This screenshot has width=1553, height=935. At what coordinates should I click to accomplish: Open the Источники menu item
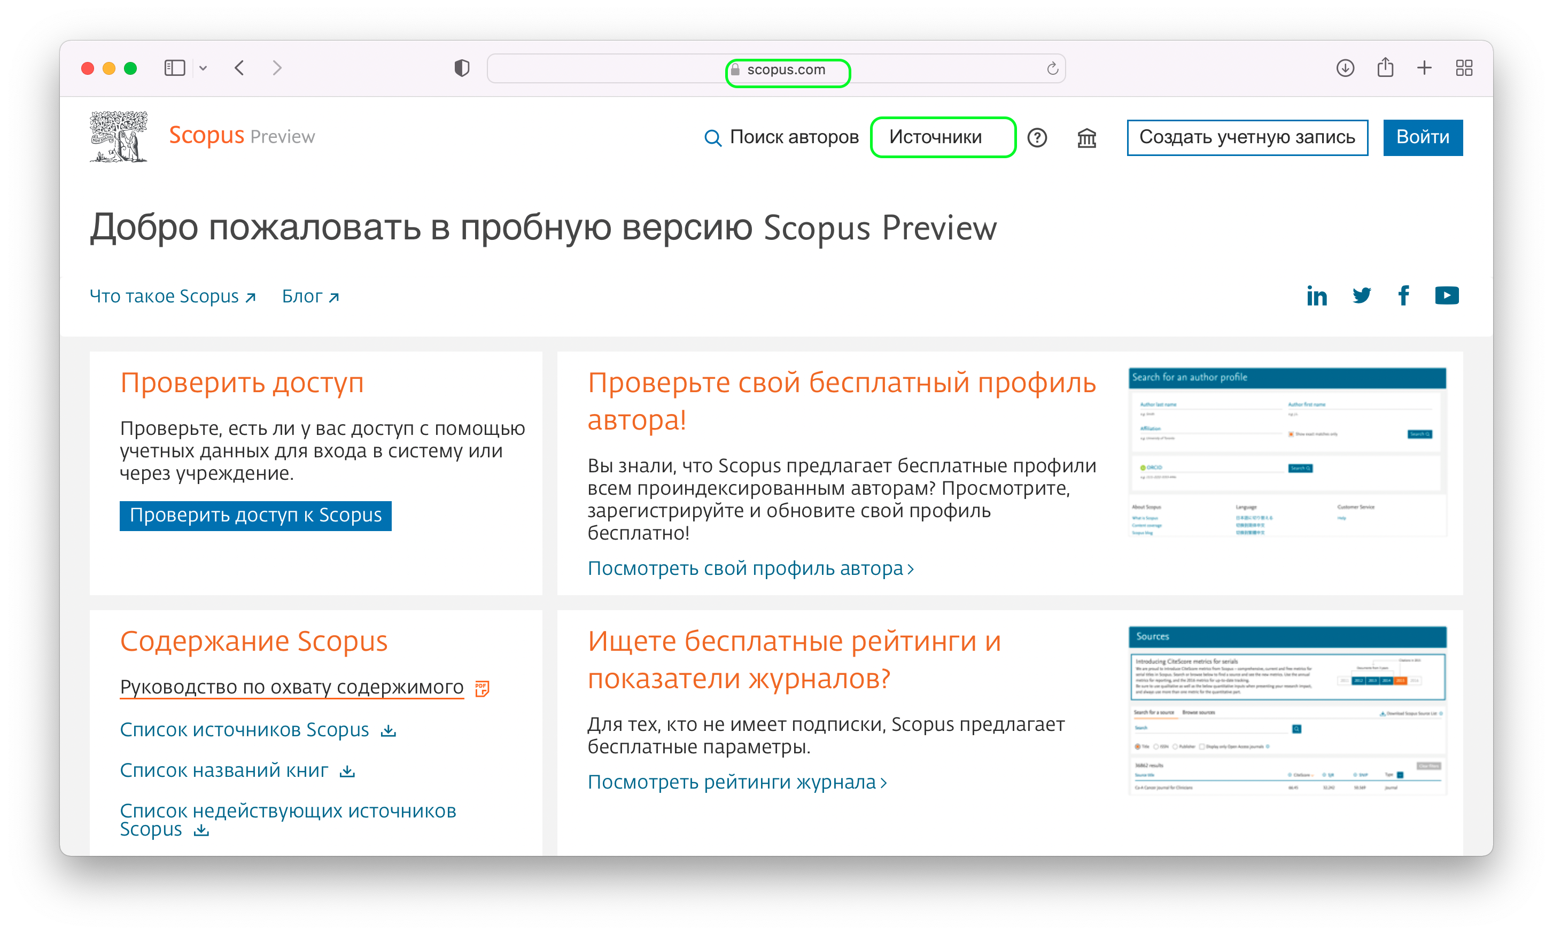935,137
